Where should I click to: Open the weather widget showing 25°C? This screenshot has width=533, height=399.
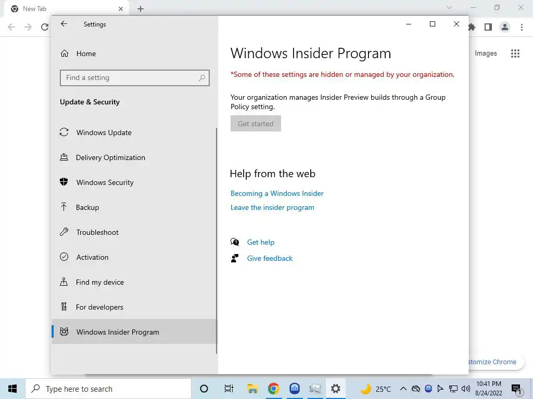click(x=376, y=389)
